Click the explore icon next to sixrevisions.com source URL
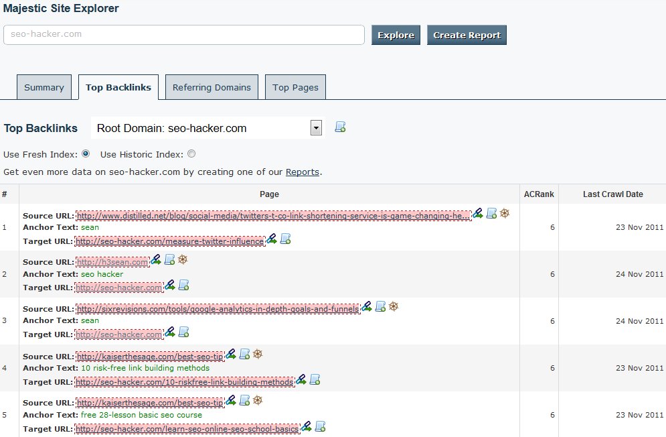This screenshot has height=437, width=666. pyautogui.click(x=367, y=306)
